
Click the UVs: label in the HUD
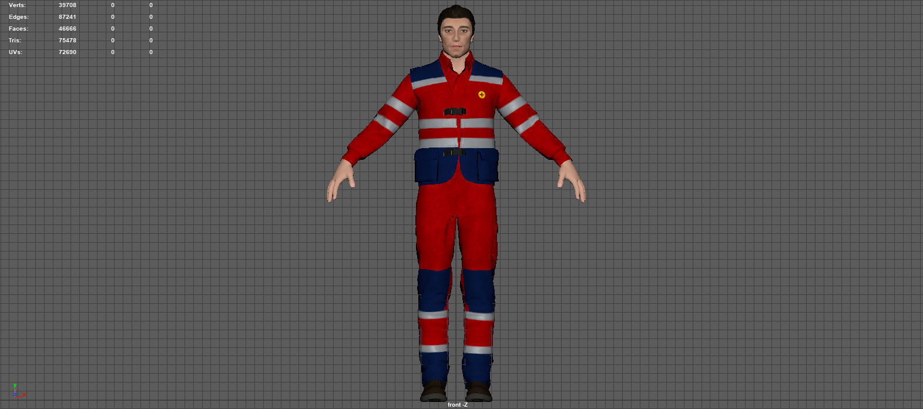tap(16, 52)
